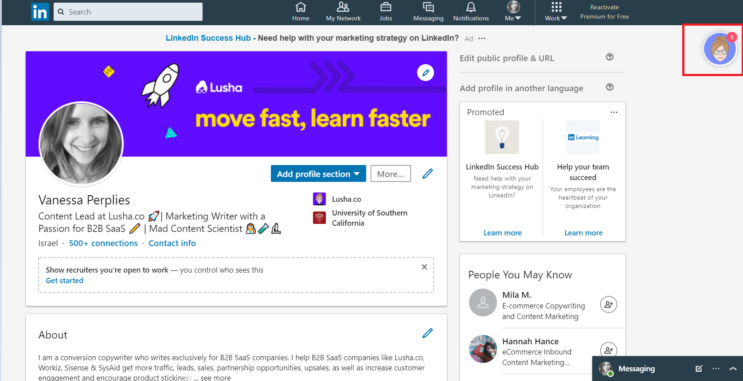743x381 pixels.
Task: Open the Messaging nav item
Action: pyautogui.click(x=428, y=12)
